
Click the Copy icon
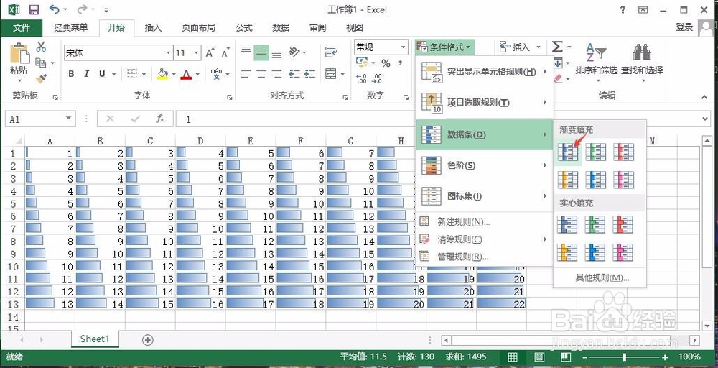tap(41, 63)
